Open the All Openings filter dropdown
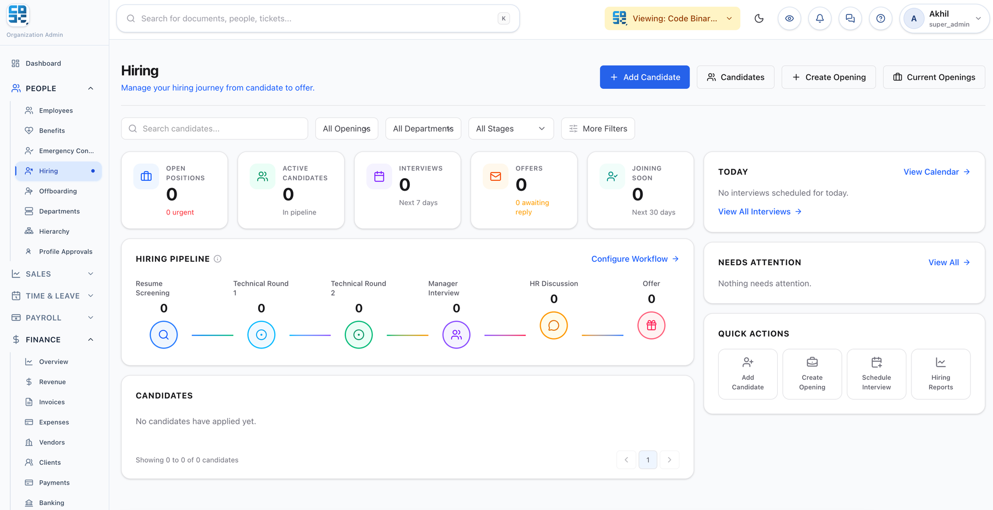The image size is (993, 510). click(347, 128)
